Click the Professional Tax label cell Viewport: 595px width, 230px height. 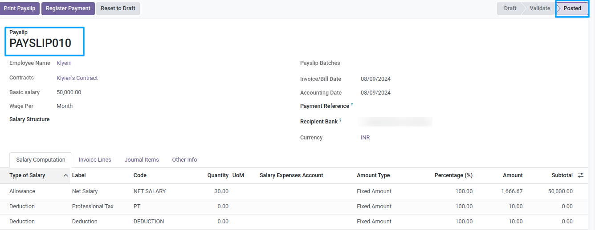tap(93, 206)
